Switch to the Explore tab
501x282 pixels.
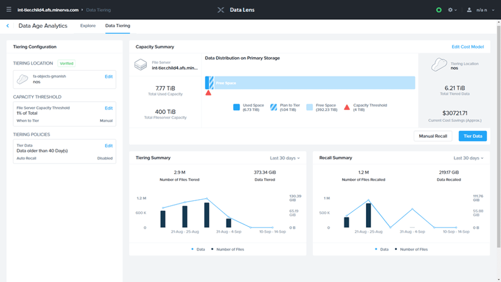[88, 26]
